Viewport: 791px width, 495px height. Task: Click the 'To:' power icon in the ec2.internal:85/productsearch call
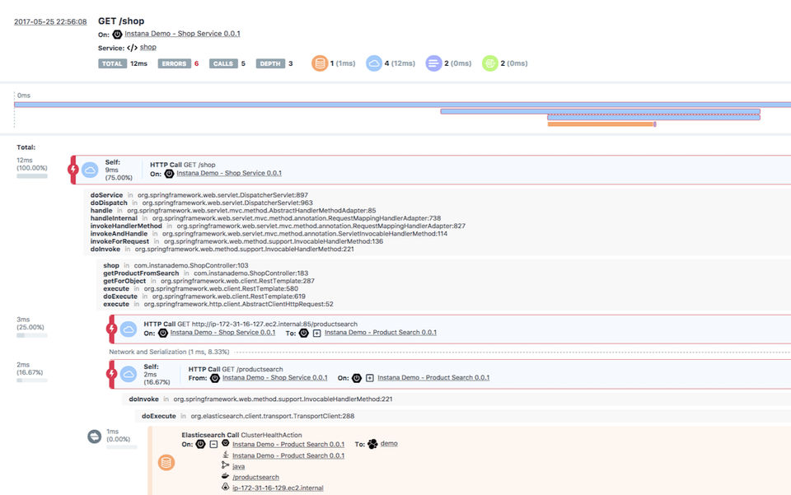[x=304, y=333]
